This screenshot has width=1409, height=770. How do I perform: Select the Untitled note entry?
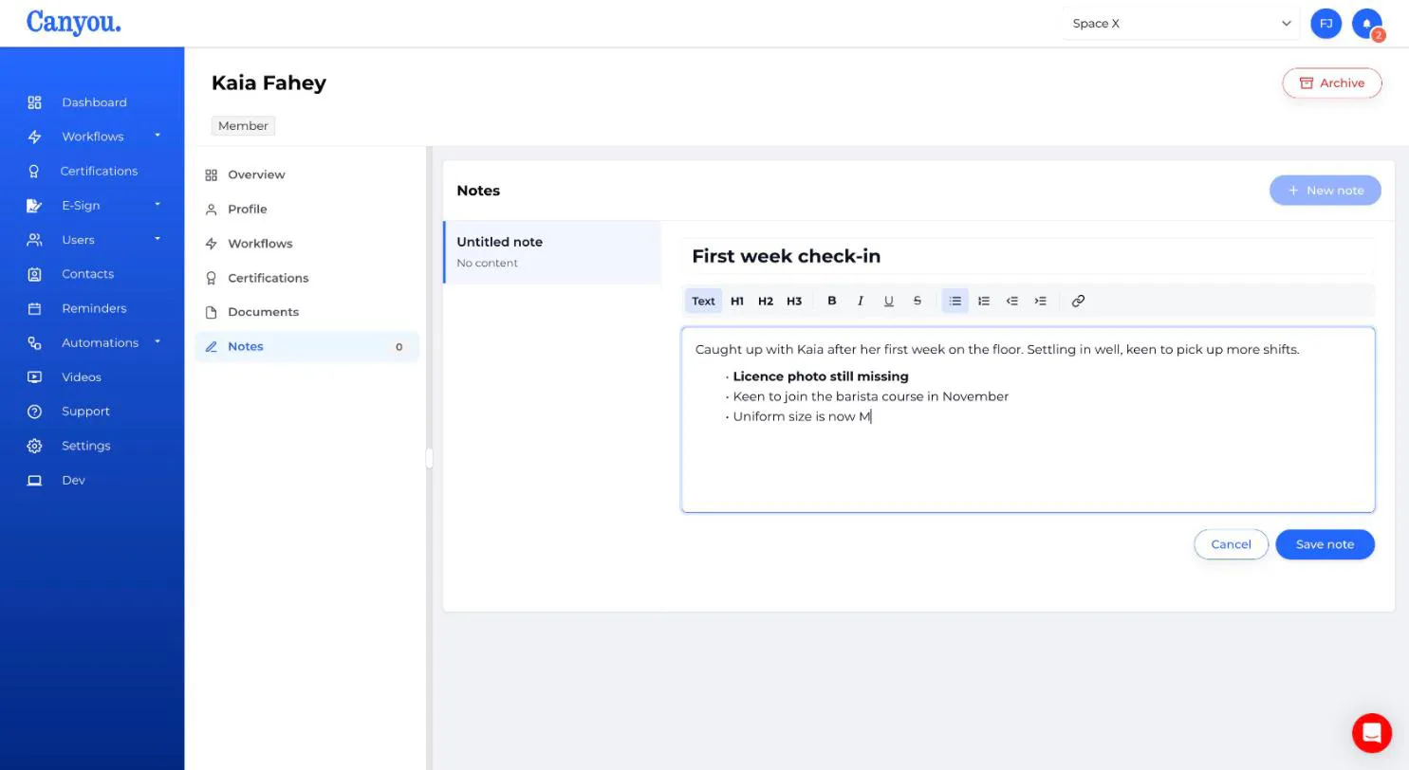[552, 252]
